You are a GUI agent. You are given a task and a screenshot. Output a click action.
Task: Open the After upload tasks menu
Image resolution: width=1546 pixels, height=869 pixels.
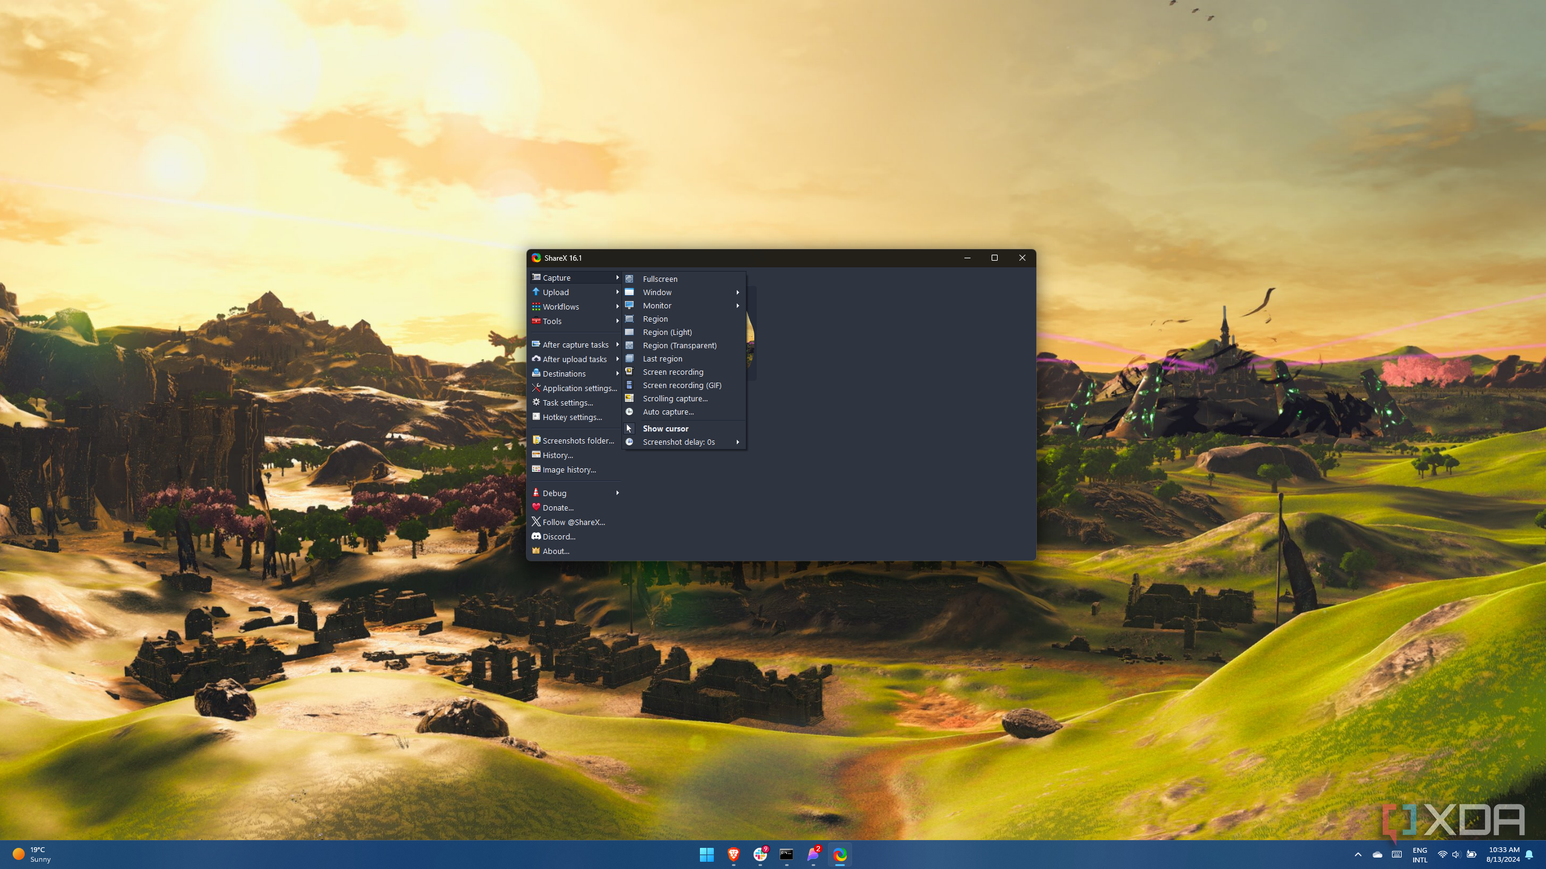click(576, 359)
